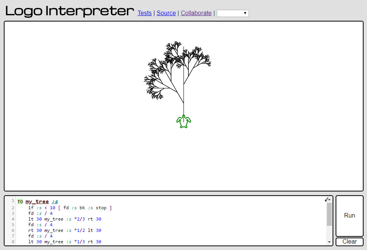Open the Source link

click(x=166, y=13)
